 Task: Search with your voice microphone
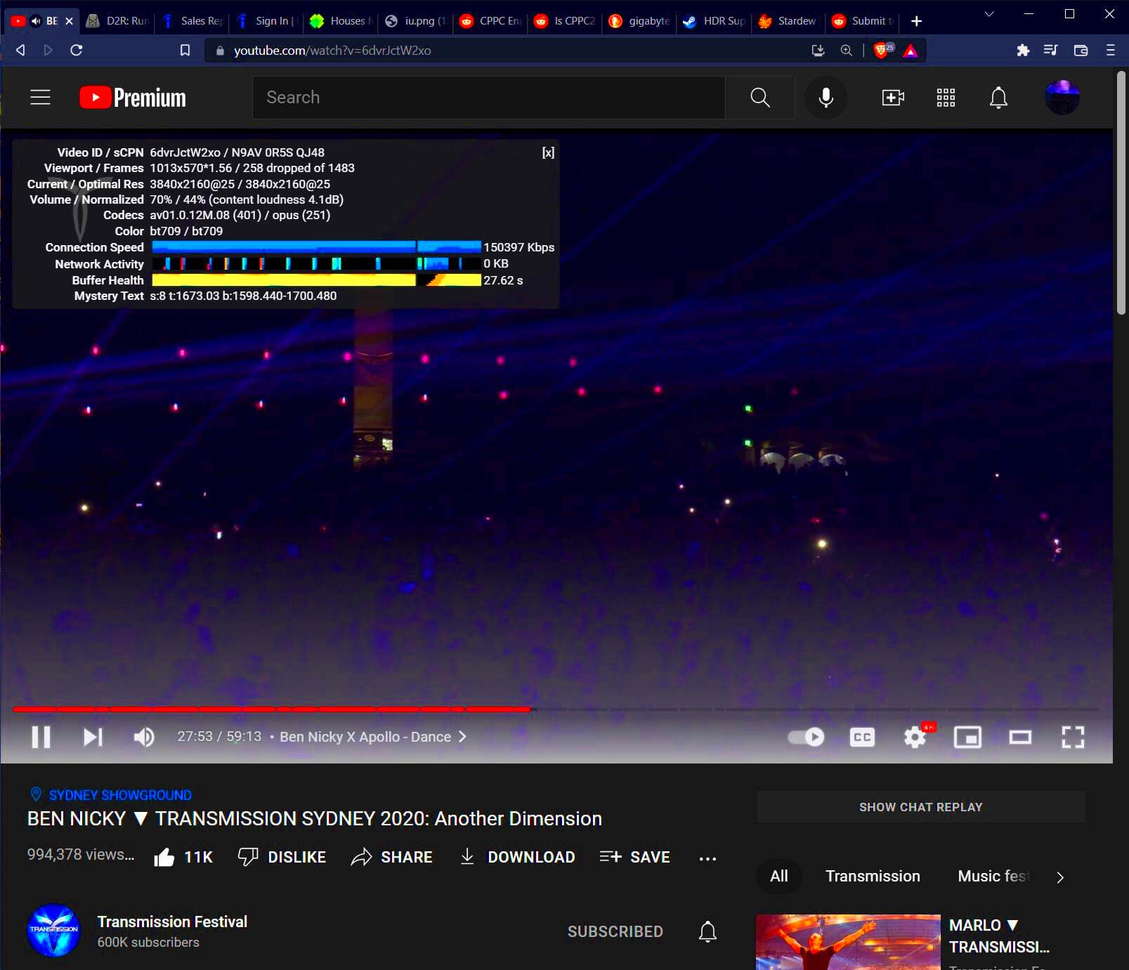click(x=826, y=97)
